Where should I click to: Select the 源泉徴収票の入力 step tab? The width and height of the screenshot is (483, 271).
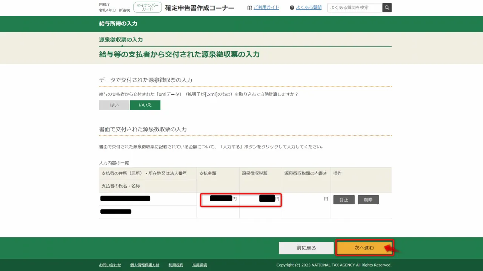[x=121, y=40]
